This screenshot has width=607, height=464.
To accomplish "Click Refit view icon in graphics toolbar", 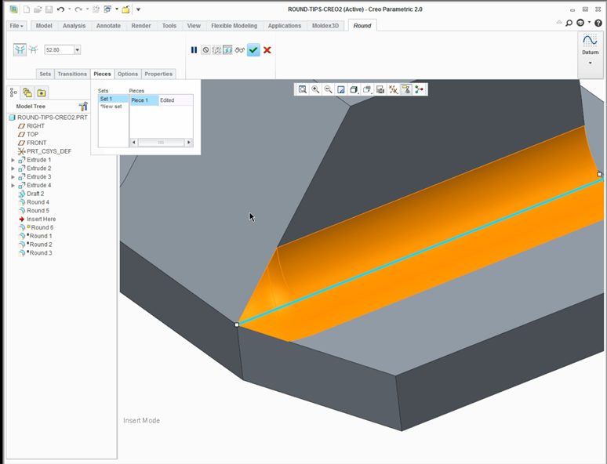I will (303, 90).
